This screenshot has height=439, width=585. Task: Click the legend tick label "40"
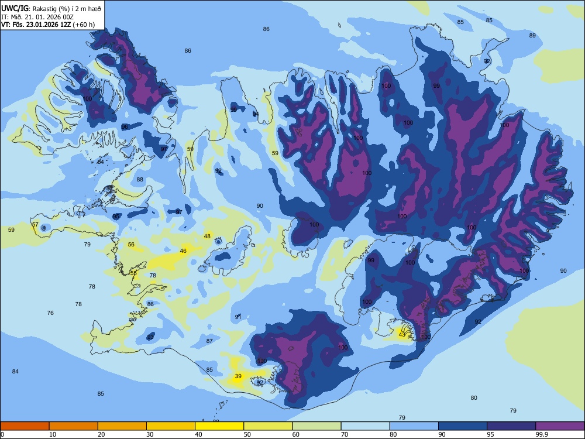tap(198, 434)
